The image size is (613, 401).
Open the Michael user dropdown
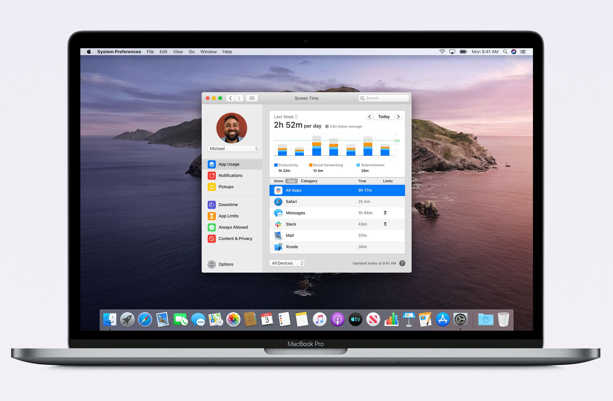pyautogui.click(x=233, y=149)
